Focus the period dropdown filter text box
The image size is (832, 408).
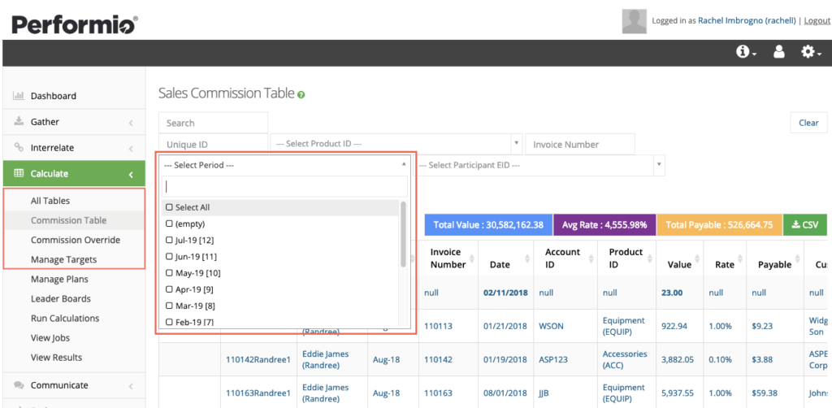285,187
